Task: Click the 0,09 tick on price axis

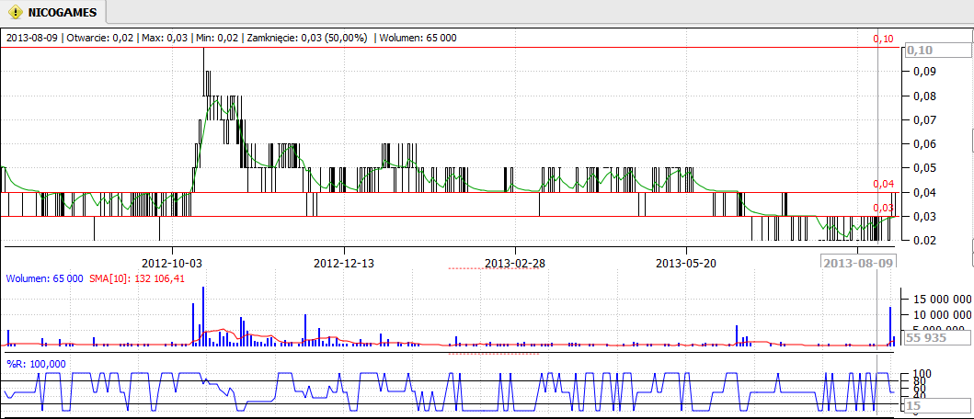Action: 923,72
